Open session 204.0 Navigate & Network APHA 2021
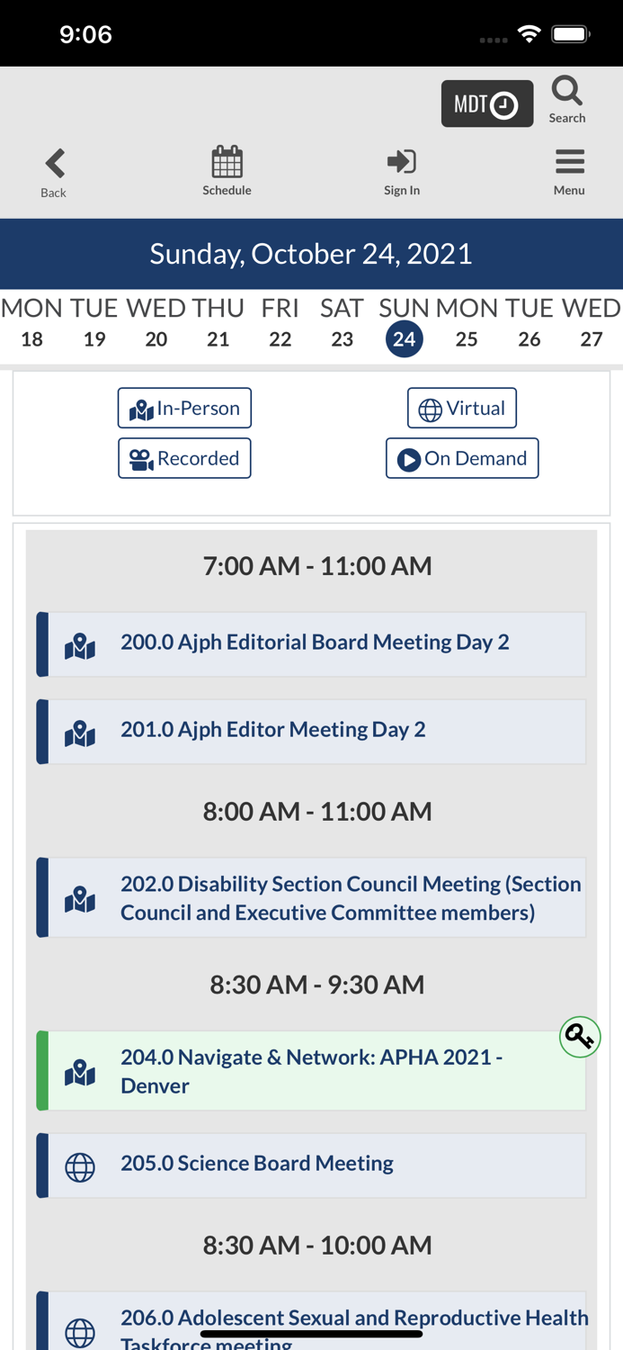Screen dimensions: 623x1350 coord(315,1070)
